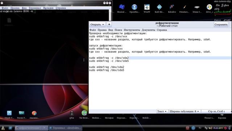This screenshot has height=131, width=232.
Task: Open the editor's Файл menu
Action: (x=92, y=30)
